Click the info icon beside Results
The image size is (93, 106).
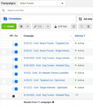tap(53, 102)
